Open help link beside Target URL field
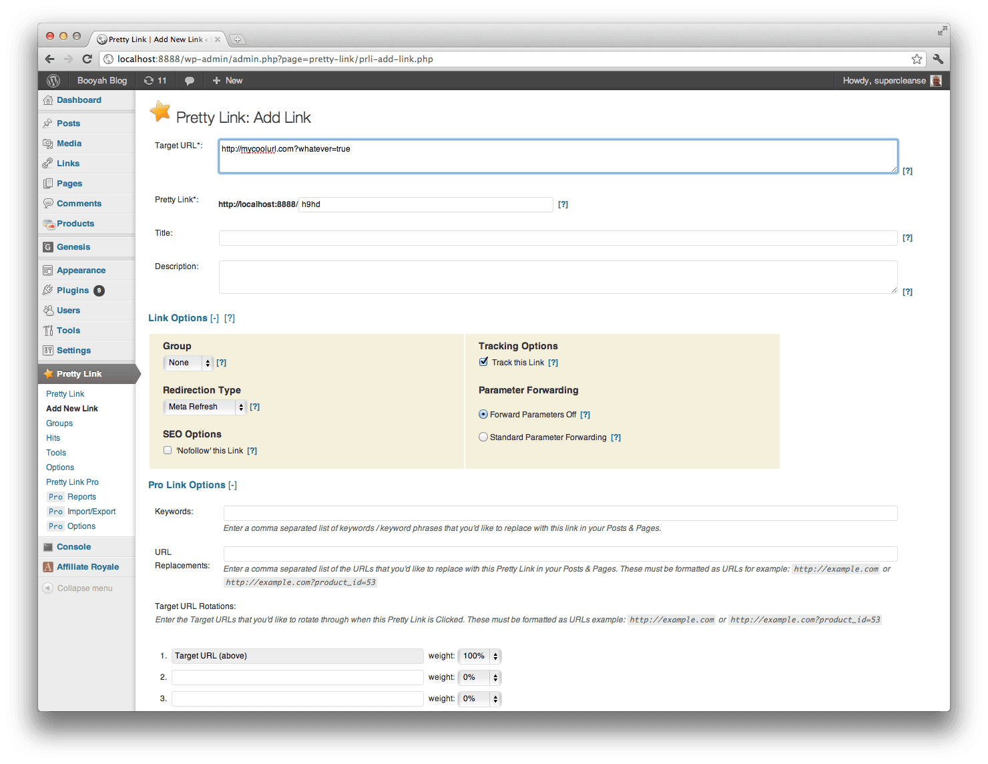The width and height of the screenshot is (988, 764). point(907,171)
